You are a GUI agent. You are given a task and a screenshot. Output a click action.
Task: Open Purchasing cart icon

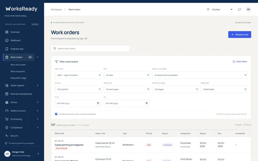(7, 119)
